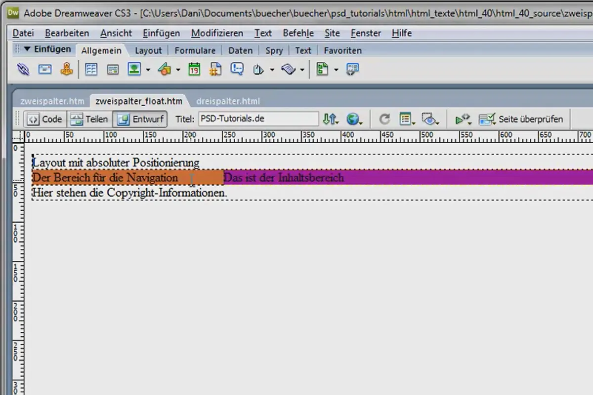Insert a comment
The height and width of the screenshot is (395, 593).
tap(237, 70)
